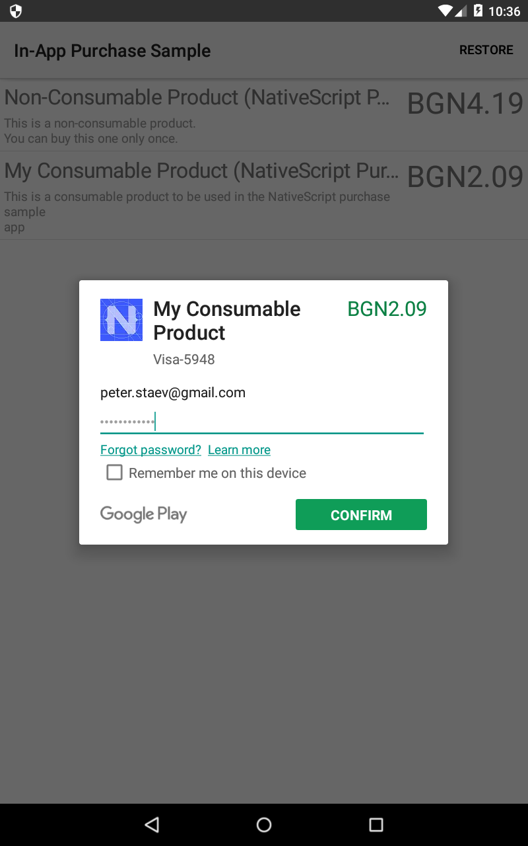
Task: Tap the In-App Purchase Sample title
Action: click(x=112, y=51)
